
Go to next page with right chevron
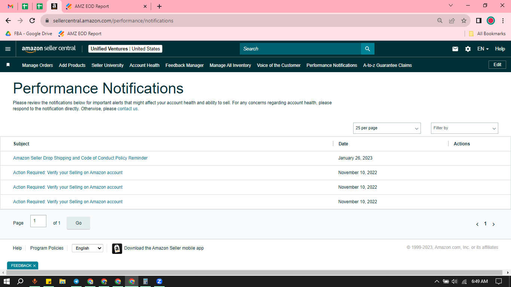pos(493,224)
